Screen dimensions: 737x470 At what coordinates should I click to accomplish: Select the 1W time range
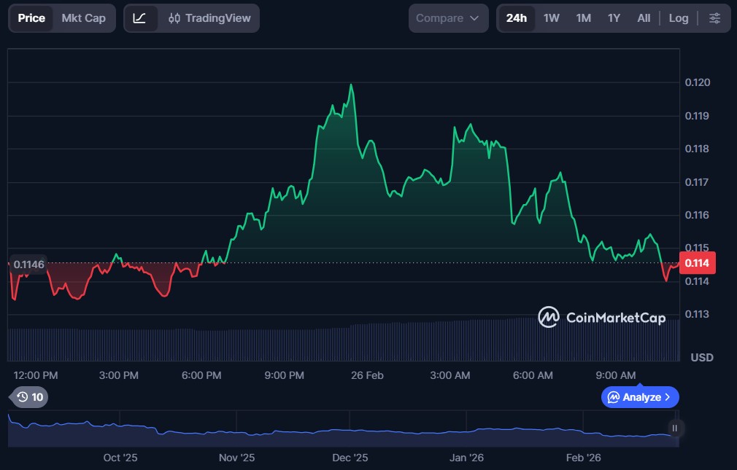tap(552, 18)
